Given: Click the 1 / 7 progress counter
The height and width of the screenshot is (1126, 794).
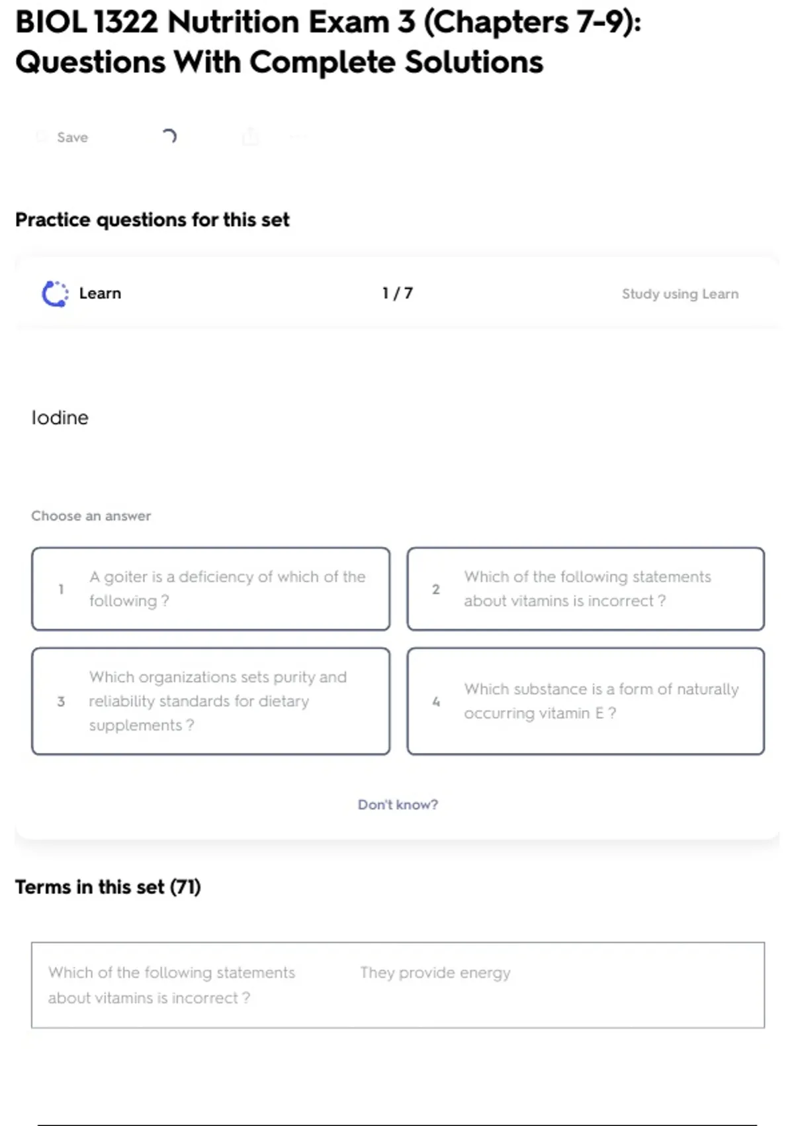Looking at the screenshot, I should pyautogui.click(x=397, y=293).
